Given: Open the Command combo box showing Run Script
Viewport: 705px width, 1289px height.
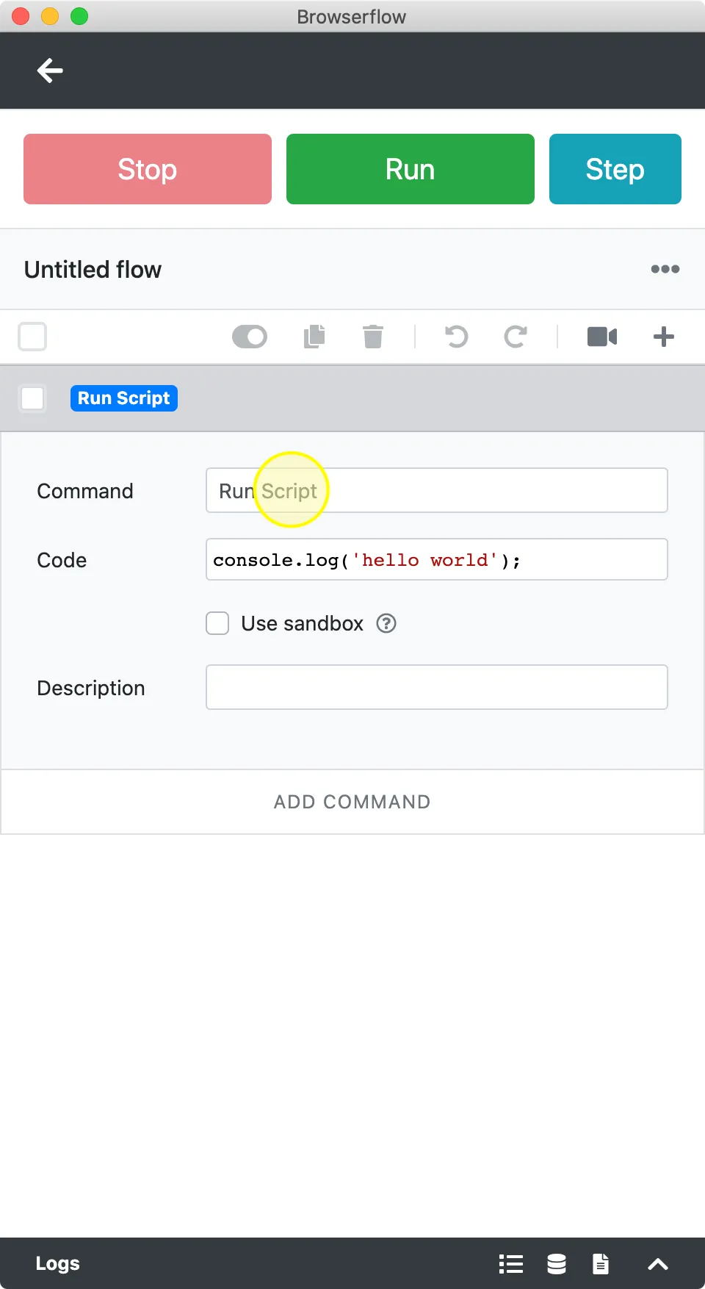Looking at the screenshot, I should coord(437,490).
